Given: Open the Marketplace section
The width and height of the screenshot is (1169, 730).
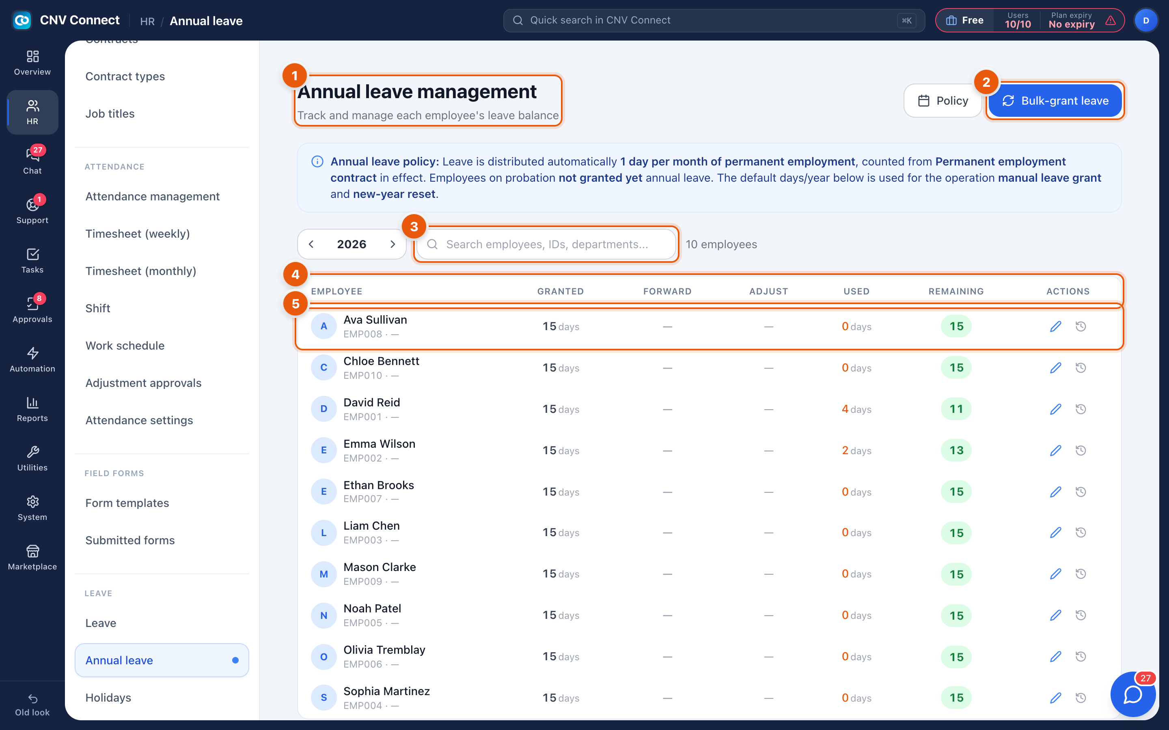Looking at the screenshot, I should tap(32, 557).
